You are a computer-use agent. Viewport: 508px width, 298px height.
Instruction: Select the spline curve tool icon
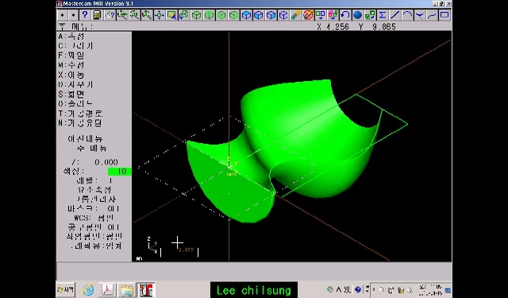click(x=432, y=15)
